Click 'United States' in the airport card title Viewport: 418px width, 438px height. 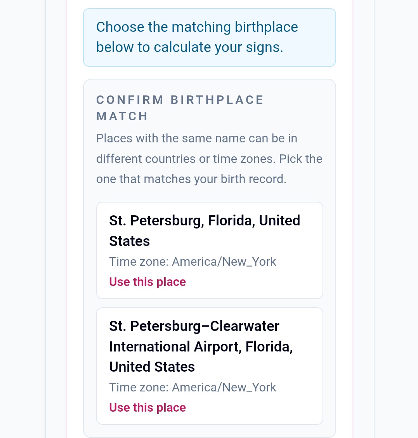(152, 367)
